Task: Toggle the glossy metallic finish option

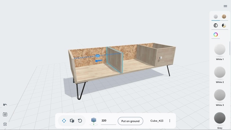Action: [x=216, y=26]
